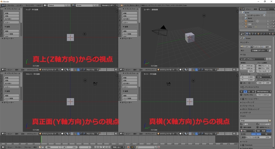Enable the 場所の確保 checkbox

(241, 127)
